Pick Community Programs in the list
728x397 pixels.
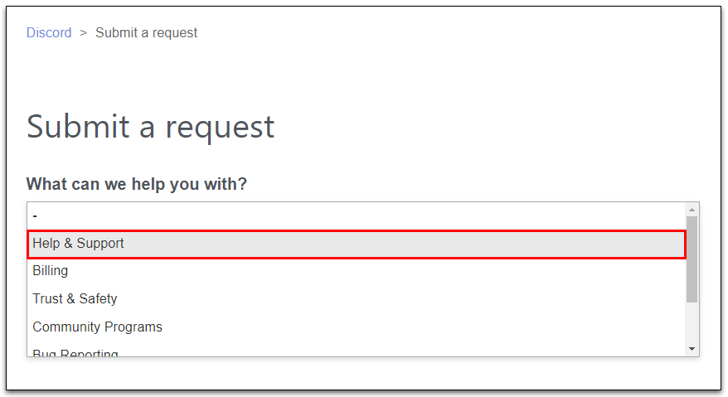(x=97, y=327)
